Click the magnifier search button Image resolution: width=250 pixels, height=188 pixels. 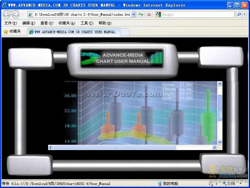[x=239, y=14]
